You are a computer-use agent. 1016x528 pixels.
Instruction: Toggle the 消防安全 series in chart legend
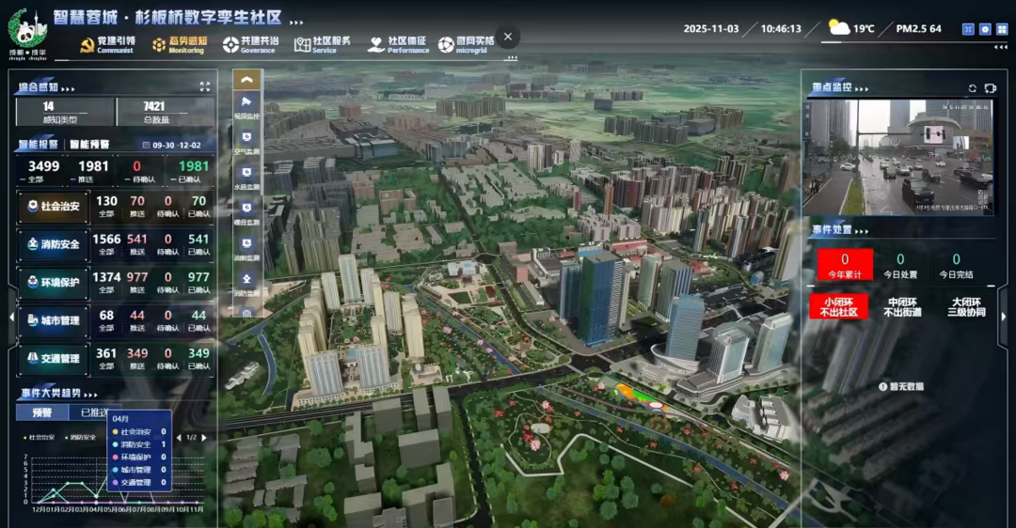click(82, 437)
